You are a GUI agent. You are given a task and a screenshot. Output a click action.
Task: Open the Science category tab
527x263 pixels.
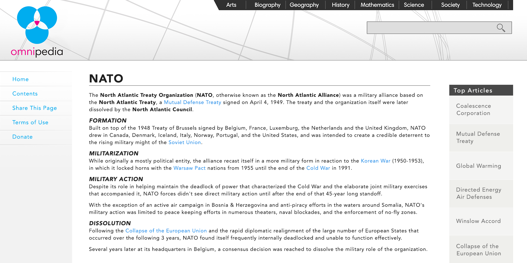click(414, 5)
